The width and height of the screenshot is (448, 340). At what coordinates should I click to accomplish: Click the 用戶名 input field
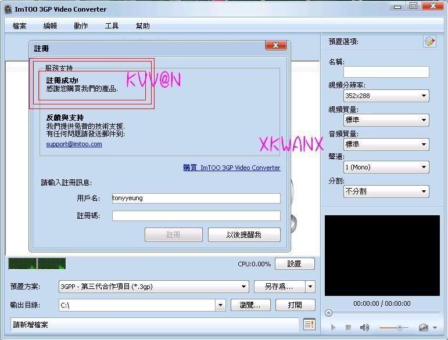pyautogui.click(x=196, y=198)
